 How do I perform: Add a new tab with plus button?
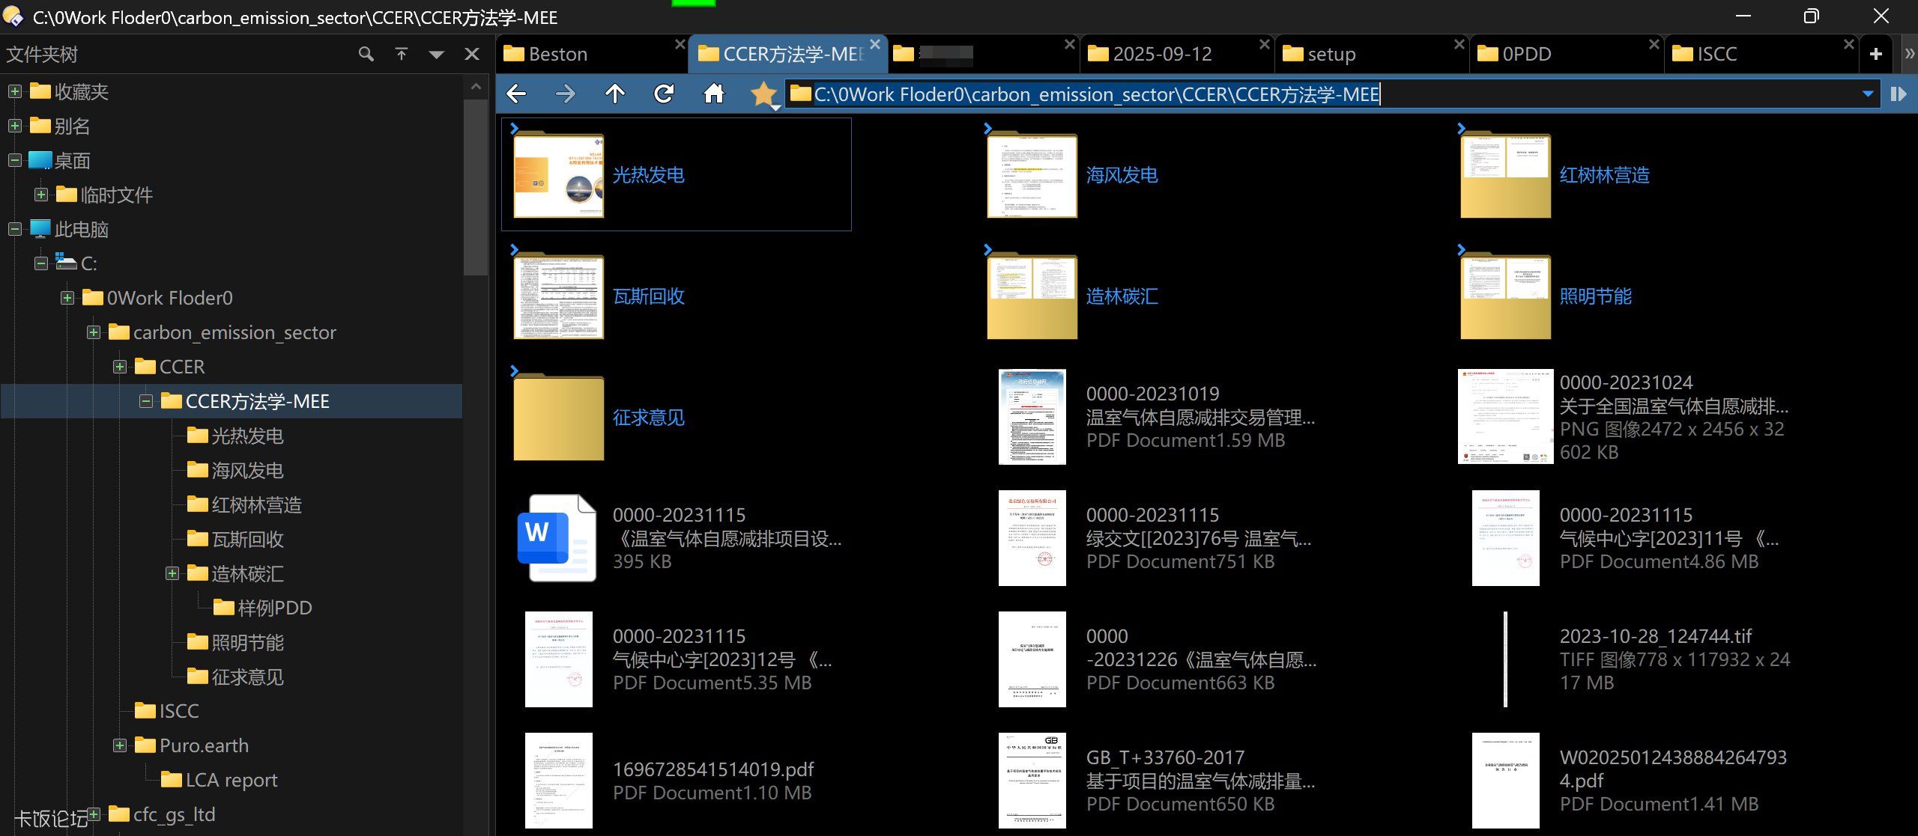pyautogui.click(x=1875, y=54)
